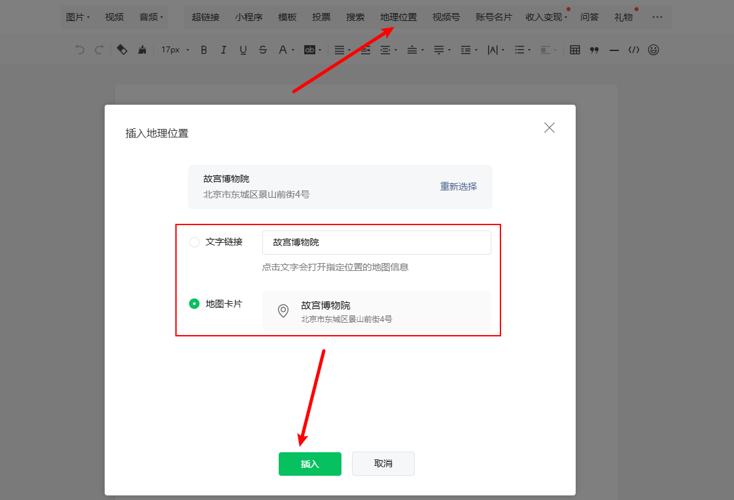This screenshot has height=500, width=734.
Task: Click the green 插入 button
Action: pos(309,463)
